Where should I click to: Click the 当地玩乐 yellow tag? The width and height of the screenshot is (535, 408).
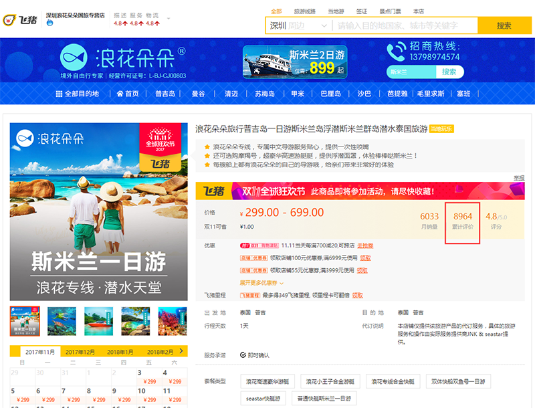tap(441, 129)
